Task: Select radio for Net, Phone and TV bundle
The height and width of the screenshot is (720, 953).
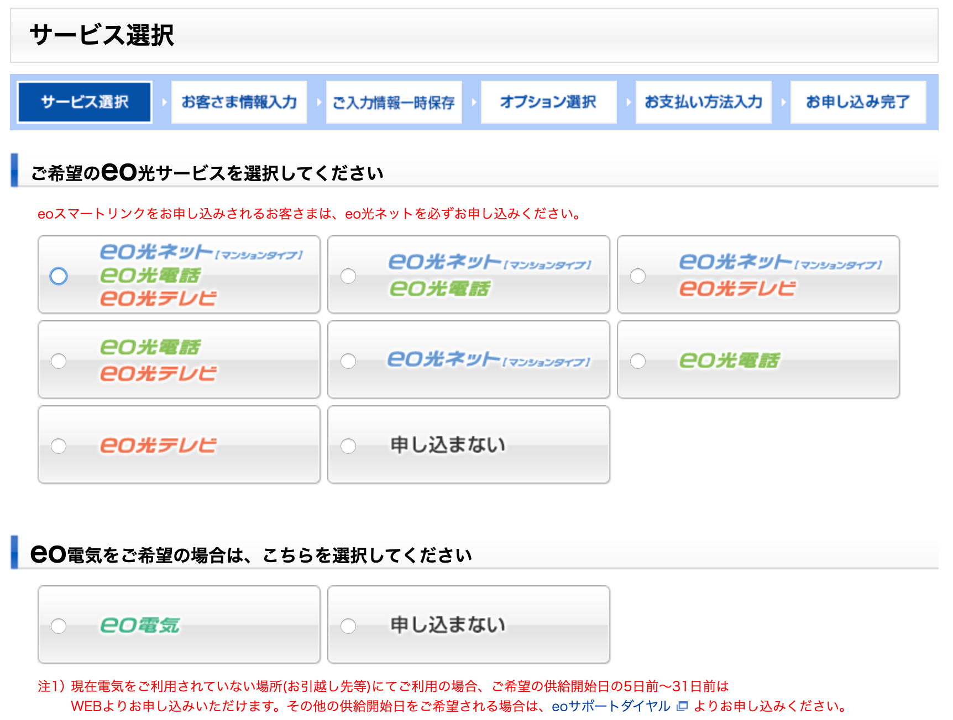Action: click(x=59, y=276)
